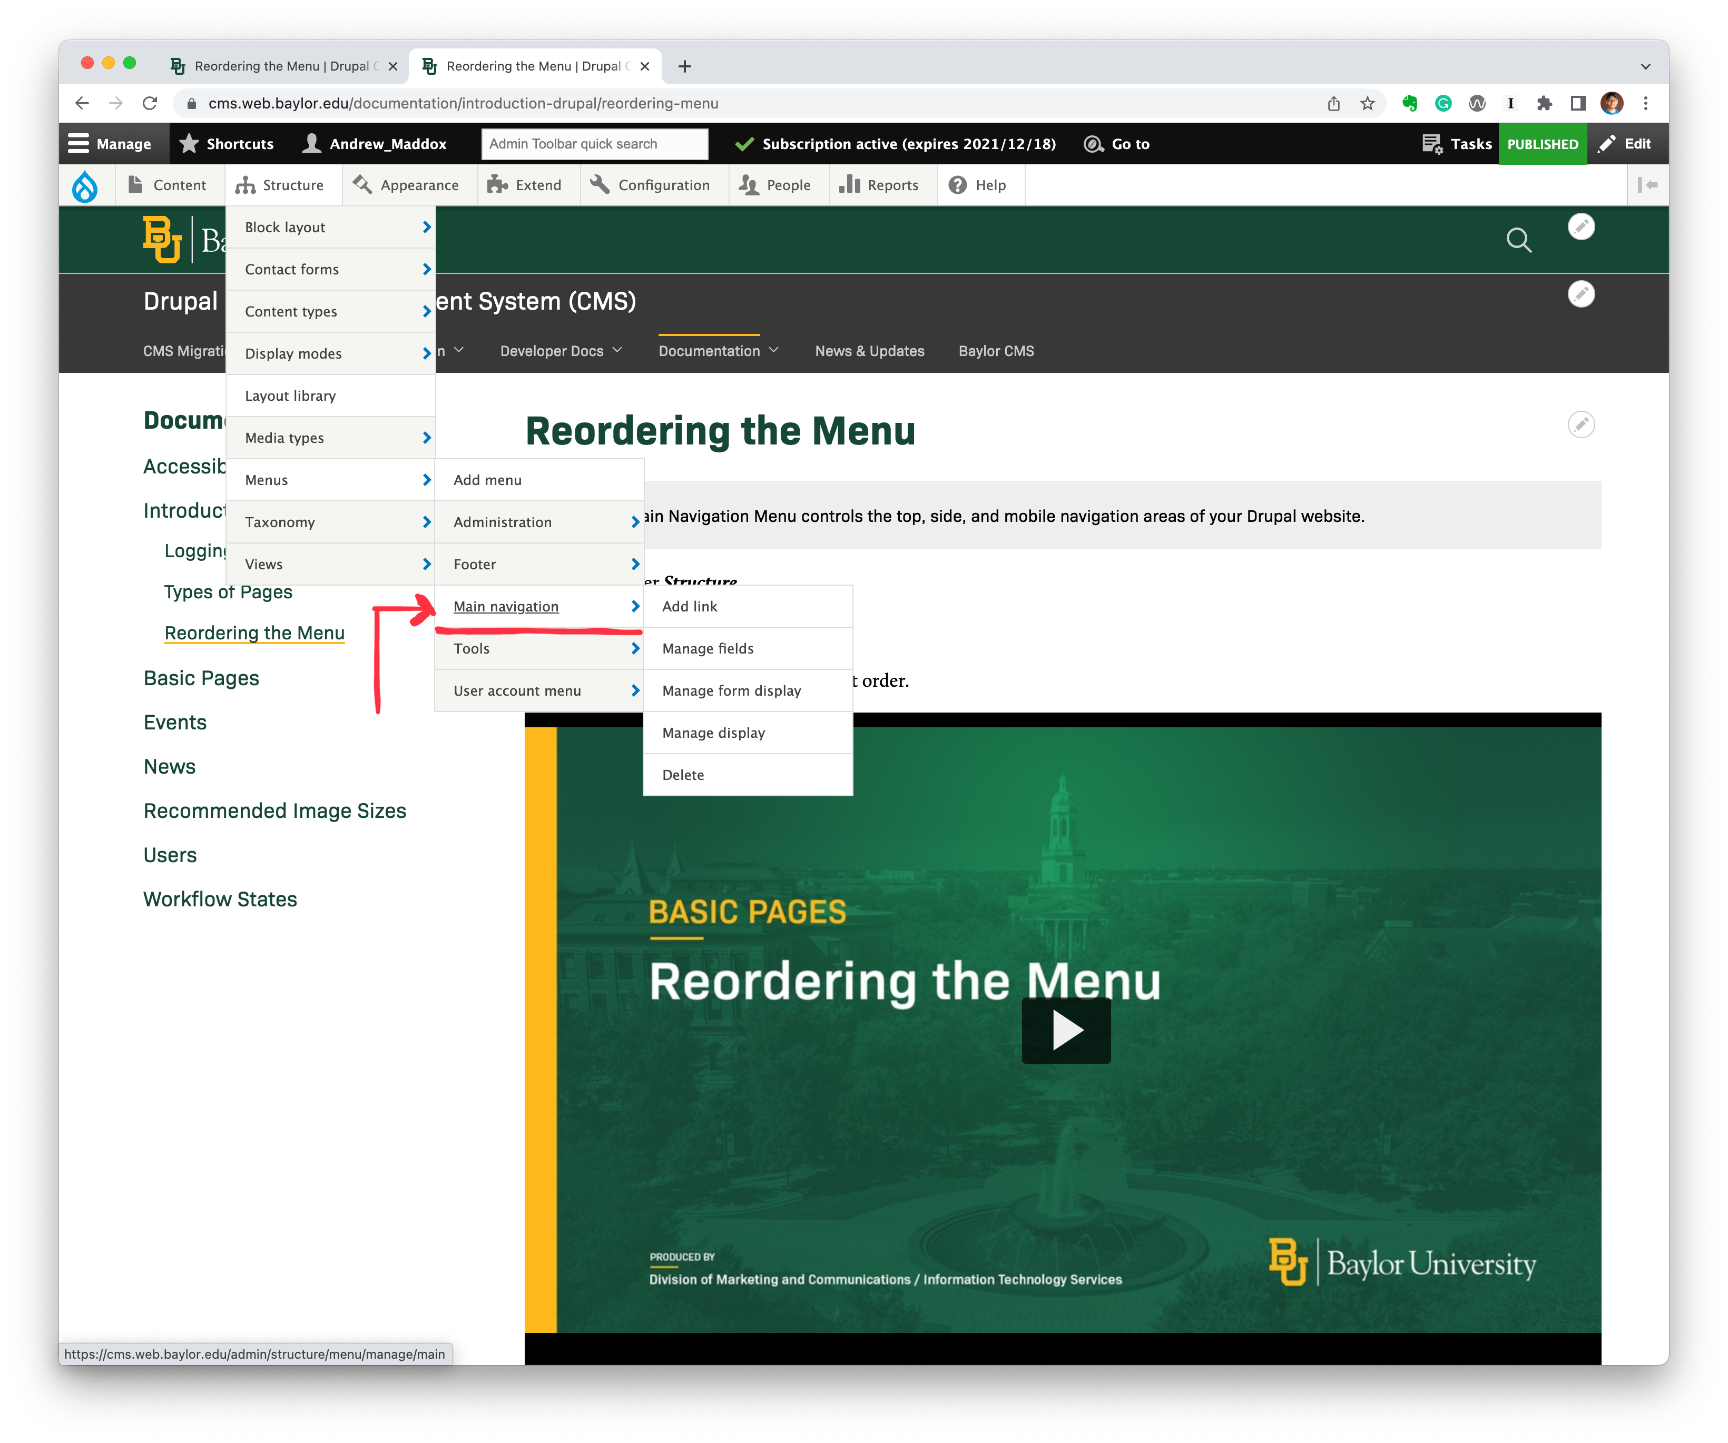The height and width of the screenshot is (1443, 1728).
Task: Open the Appearance paint-roller icon
Action: pyautogui.click(x=362, y=184)
